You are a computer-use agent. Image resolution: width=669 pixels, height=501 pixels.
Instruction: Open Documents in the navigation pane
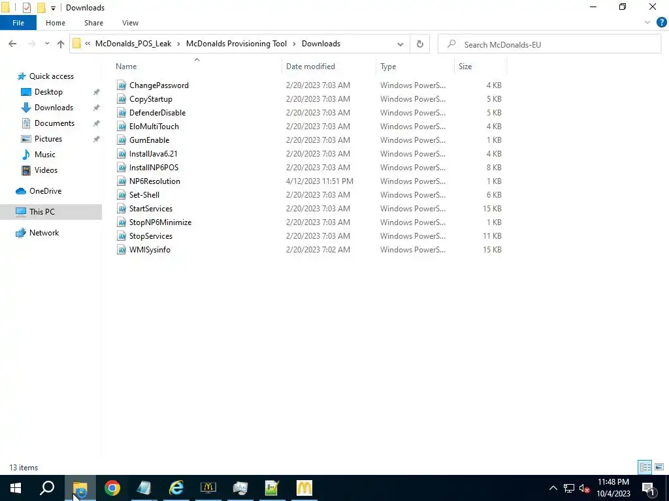54,123
